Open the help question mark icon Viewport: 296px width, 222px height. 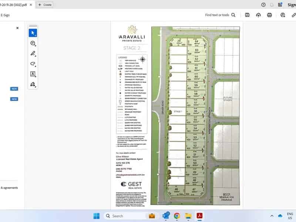click(263, 5)
